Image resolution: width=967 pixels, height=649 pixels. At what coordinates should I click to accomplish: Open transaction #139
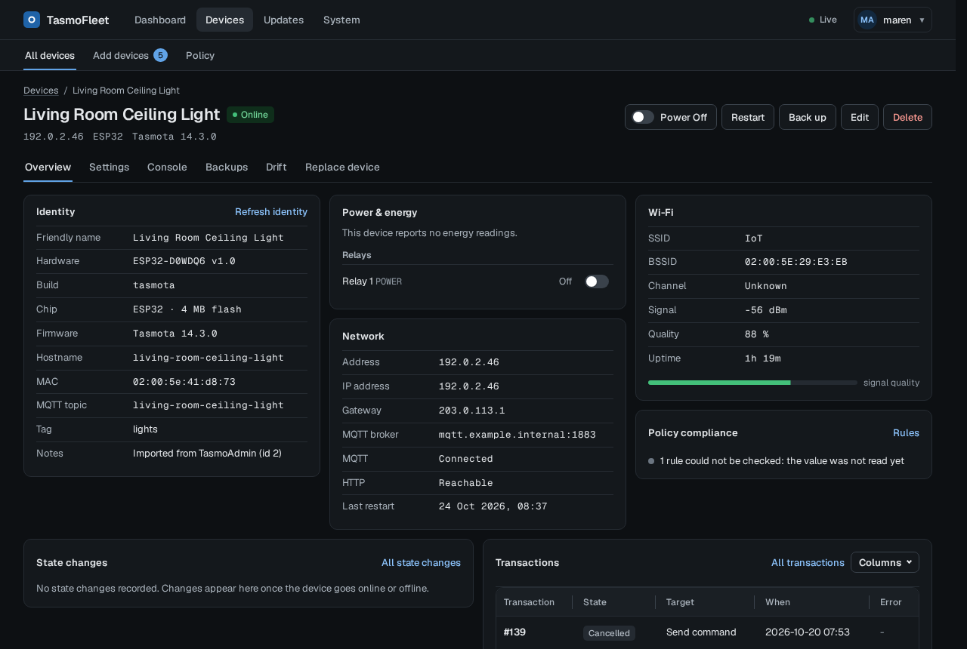(514, 632)
